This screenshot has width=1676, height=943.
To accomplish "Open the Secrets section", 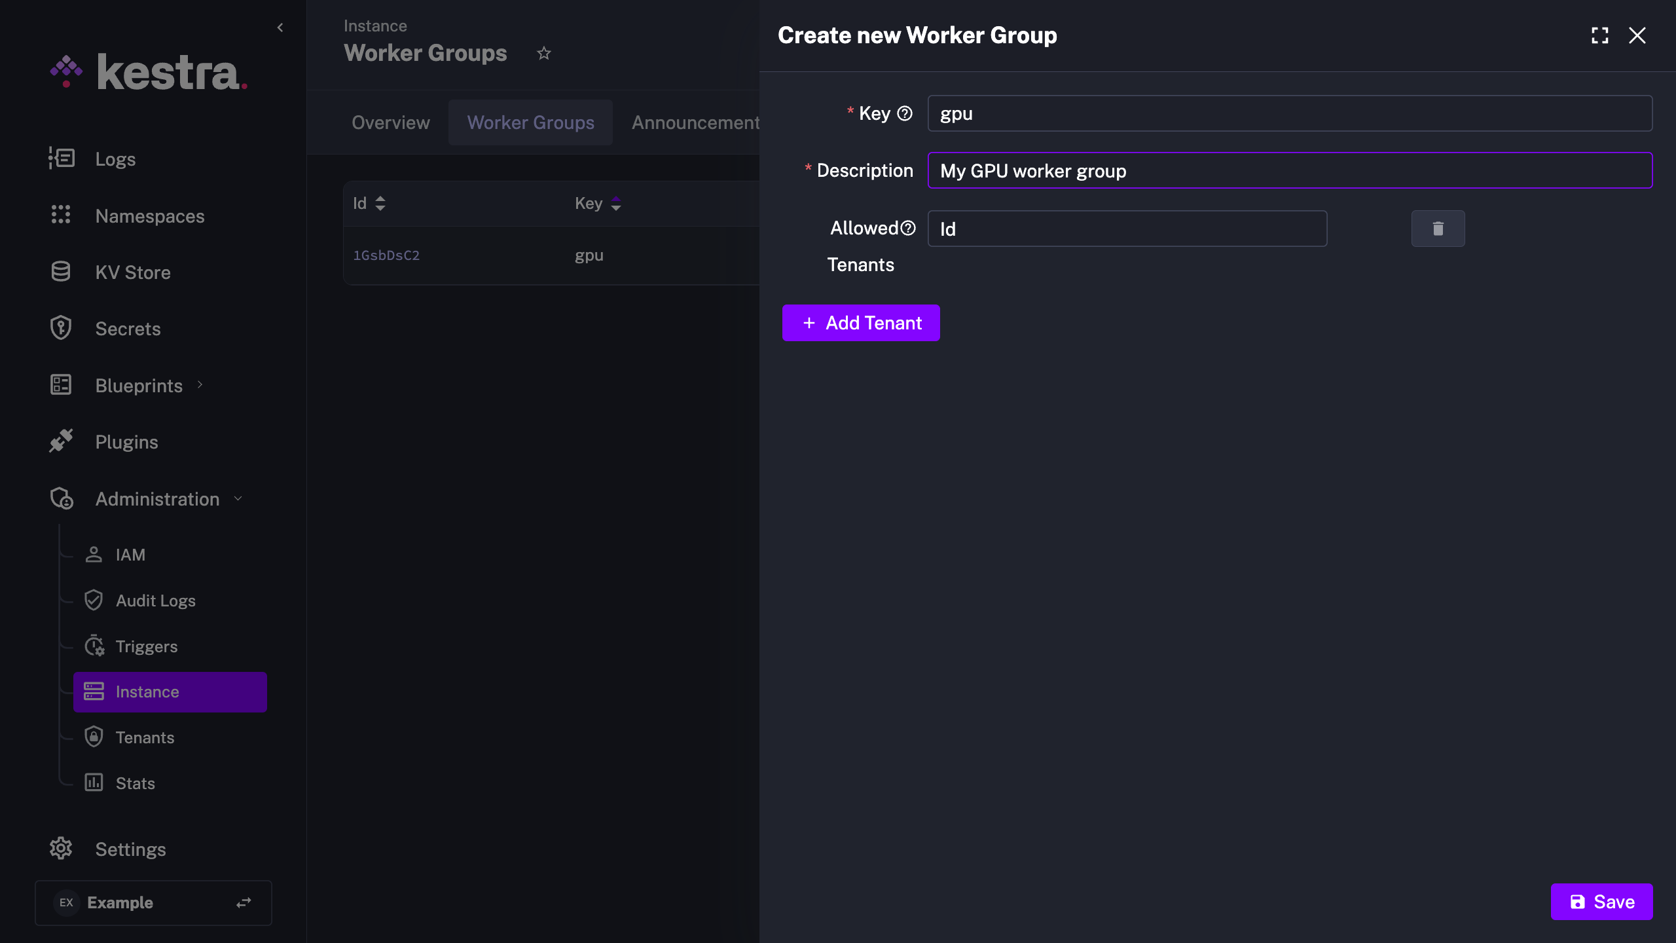I will 128,328.
